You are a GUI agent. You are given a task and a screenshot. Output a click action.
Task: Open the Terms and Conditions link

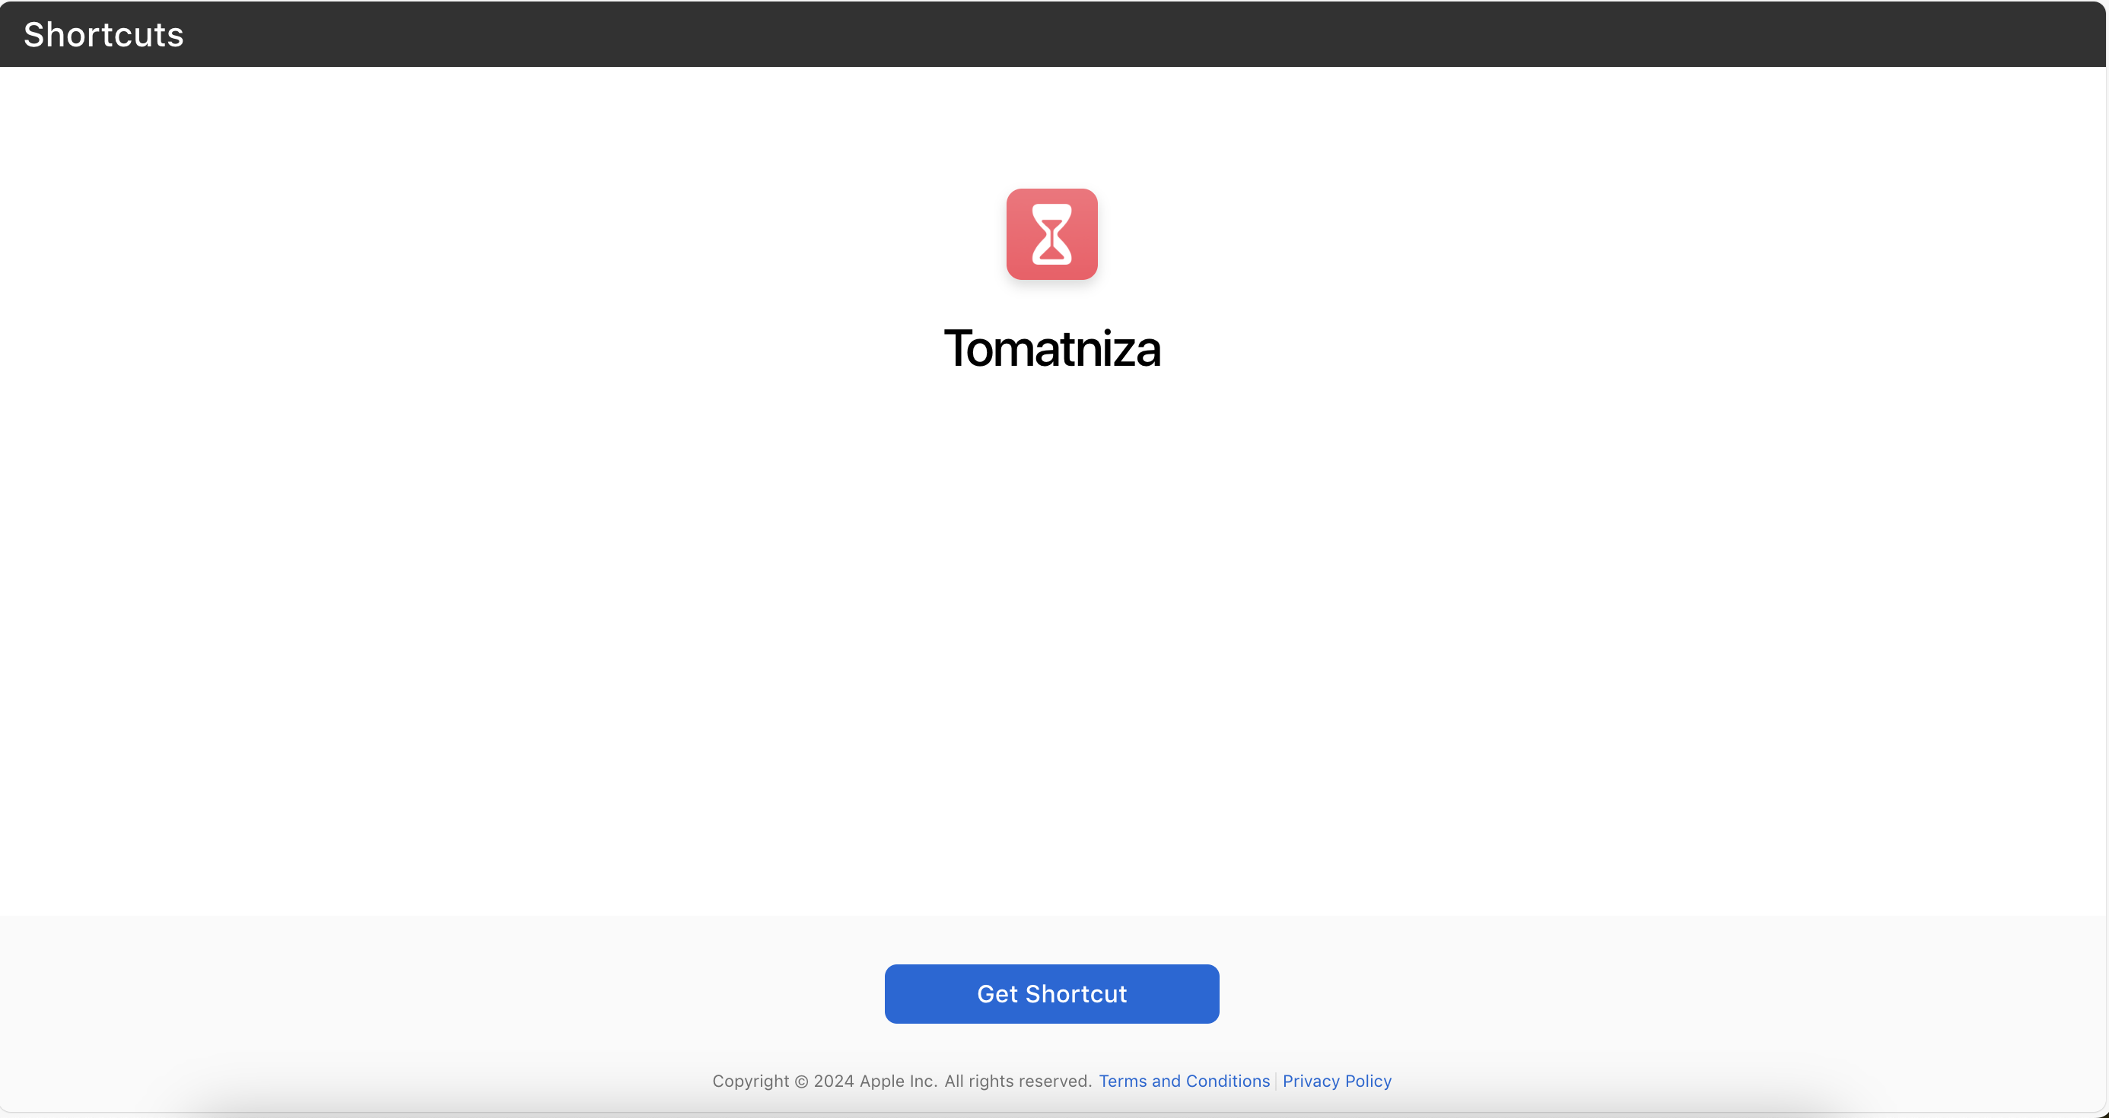(1184, 1080)
